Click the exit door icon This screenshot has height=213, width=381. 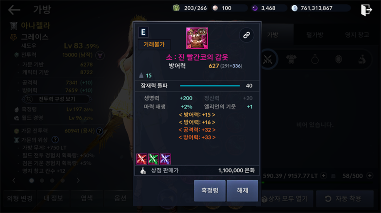click(366, 10)
